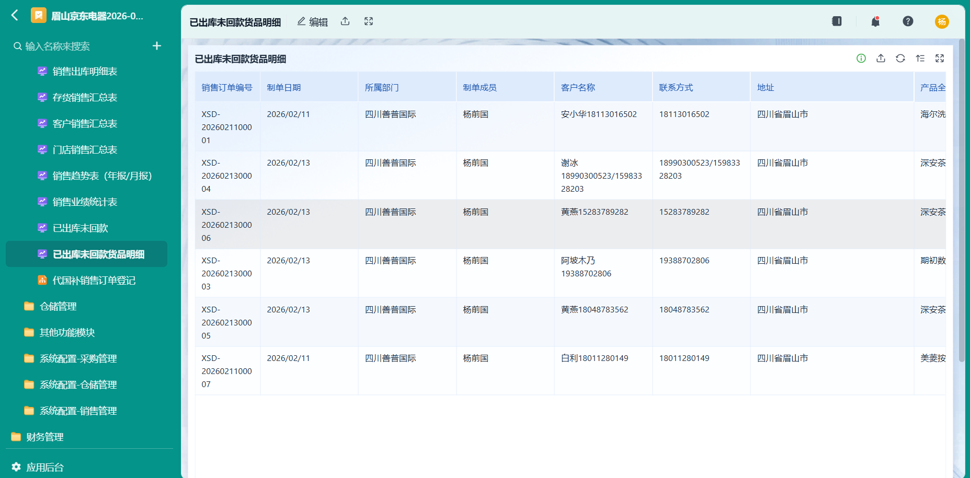Select 已出库未回款货品明细 in sidebar
This screenshot has height=478, width=970.
coord(86,254)
